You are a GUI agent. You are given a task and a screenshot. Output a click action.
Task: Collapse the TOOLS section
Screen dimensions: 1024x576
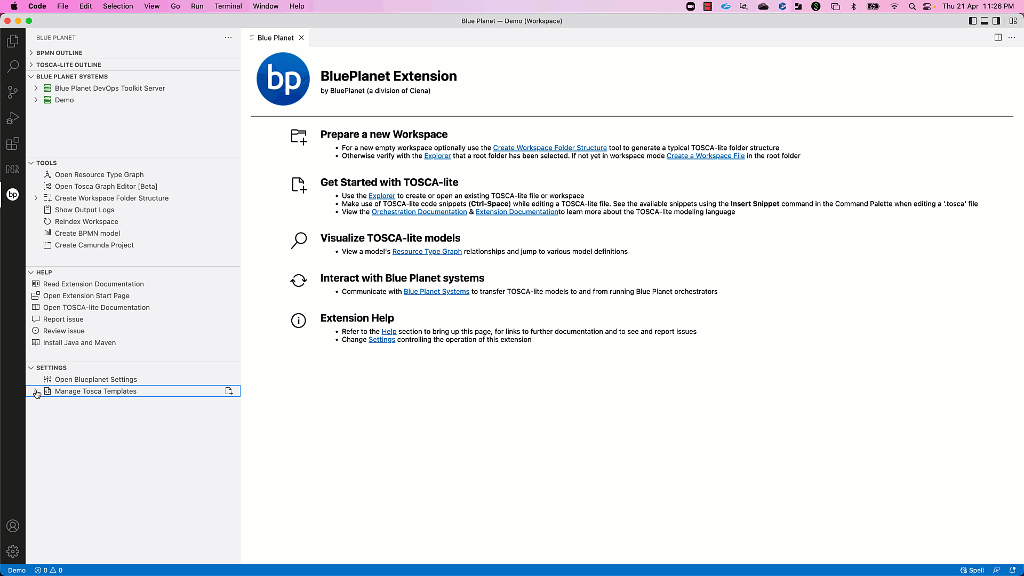133,163
